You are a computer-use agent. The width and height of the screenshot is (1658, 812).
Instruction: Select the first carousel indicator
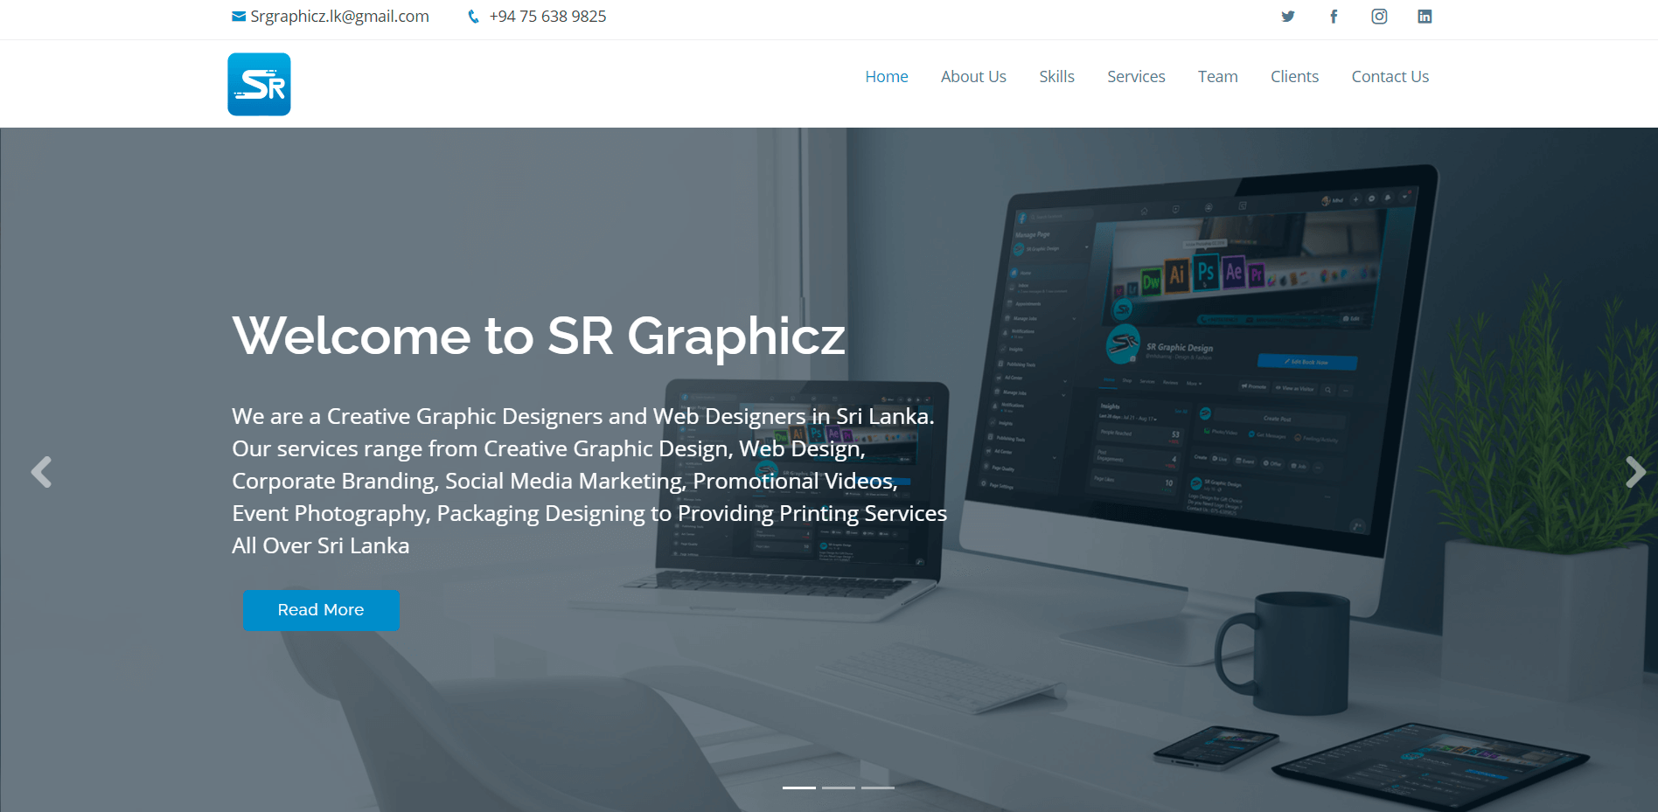pos(798,788)
